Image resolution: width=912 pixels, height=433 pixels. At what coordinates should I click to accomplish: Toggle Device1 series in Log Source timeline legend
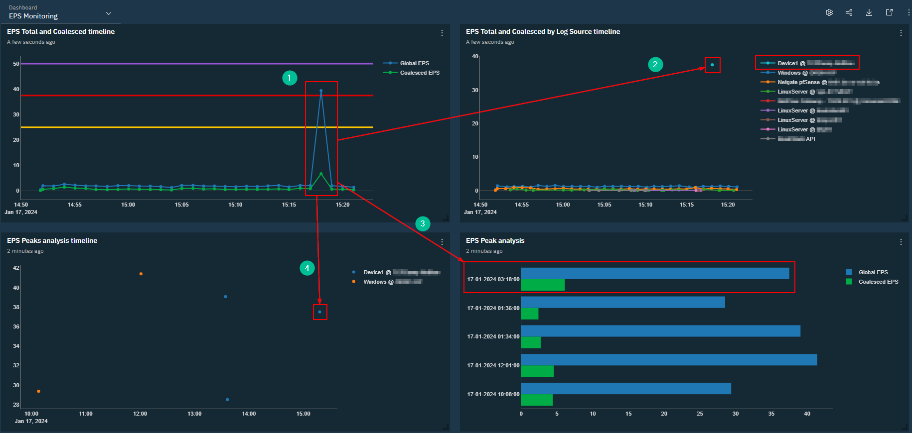pyautogui.click(x=808, y=63)
